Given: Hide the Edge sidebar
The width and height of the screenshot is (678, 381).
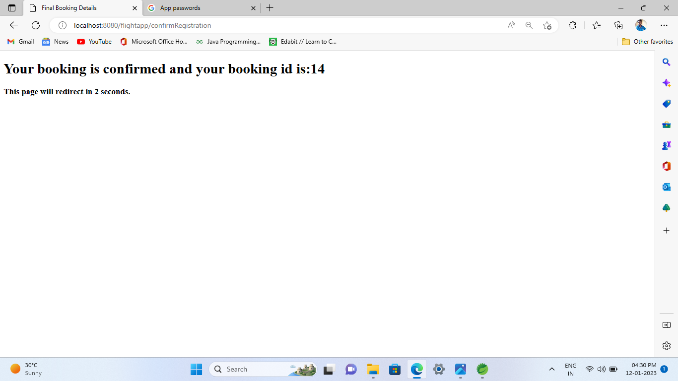Looking at the screenshot, I should [667, 325].
